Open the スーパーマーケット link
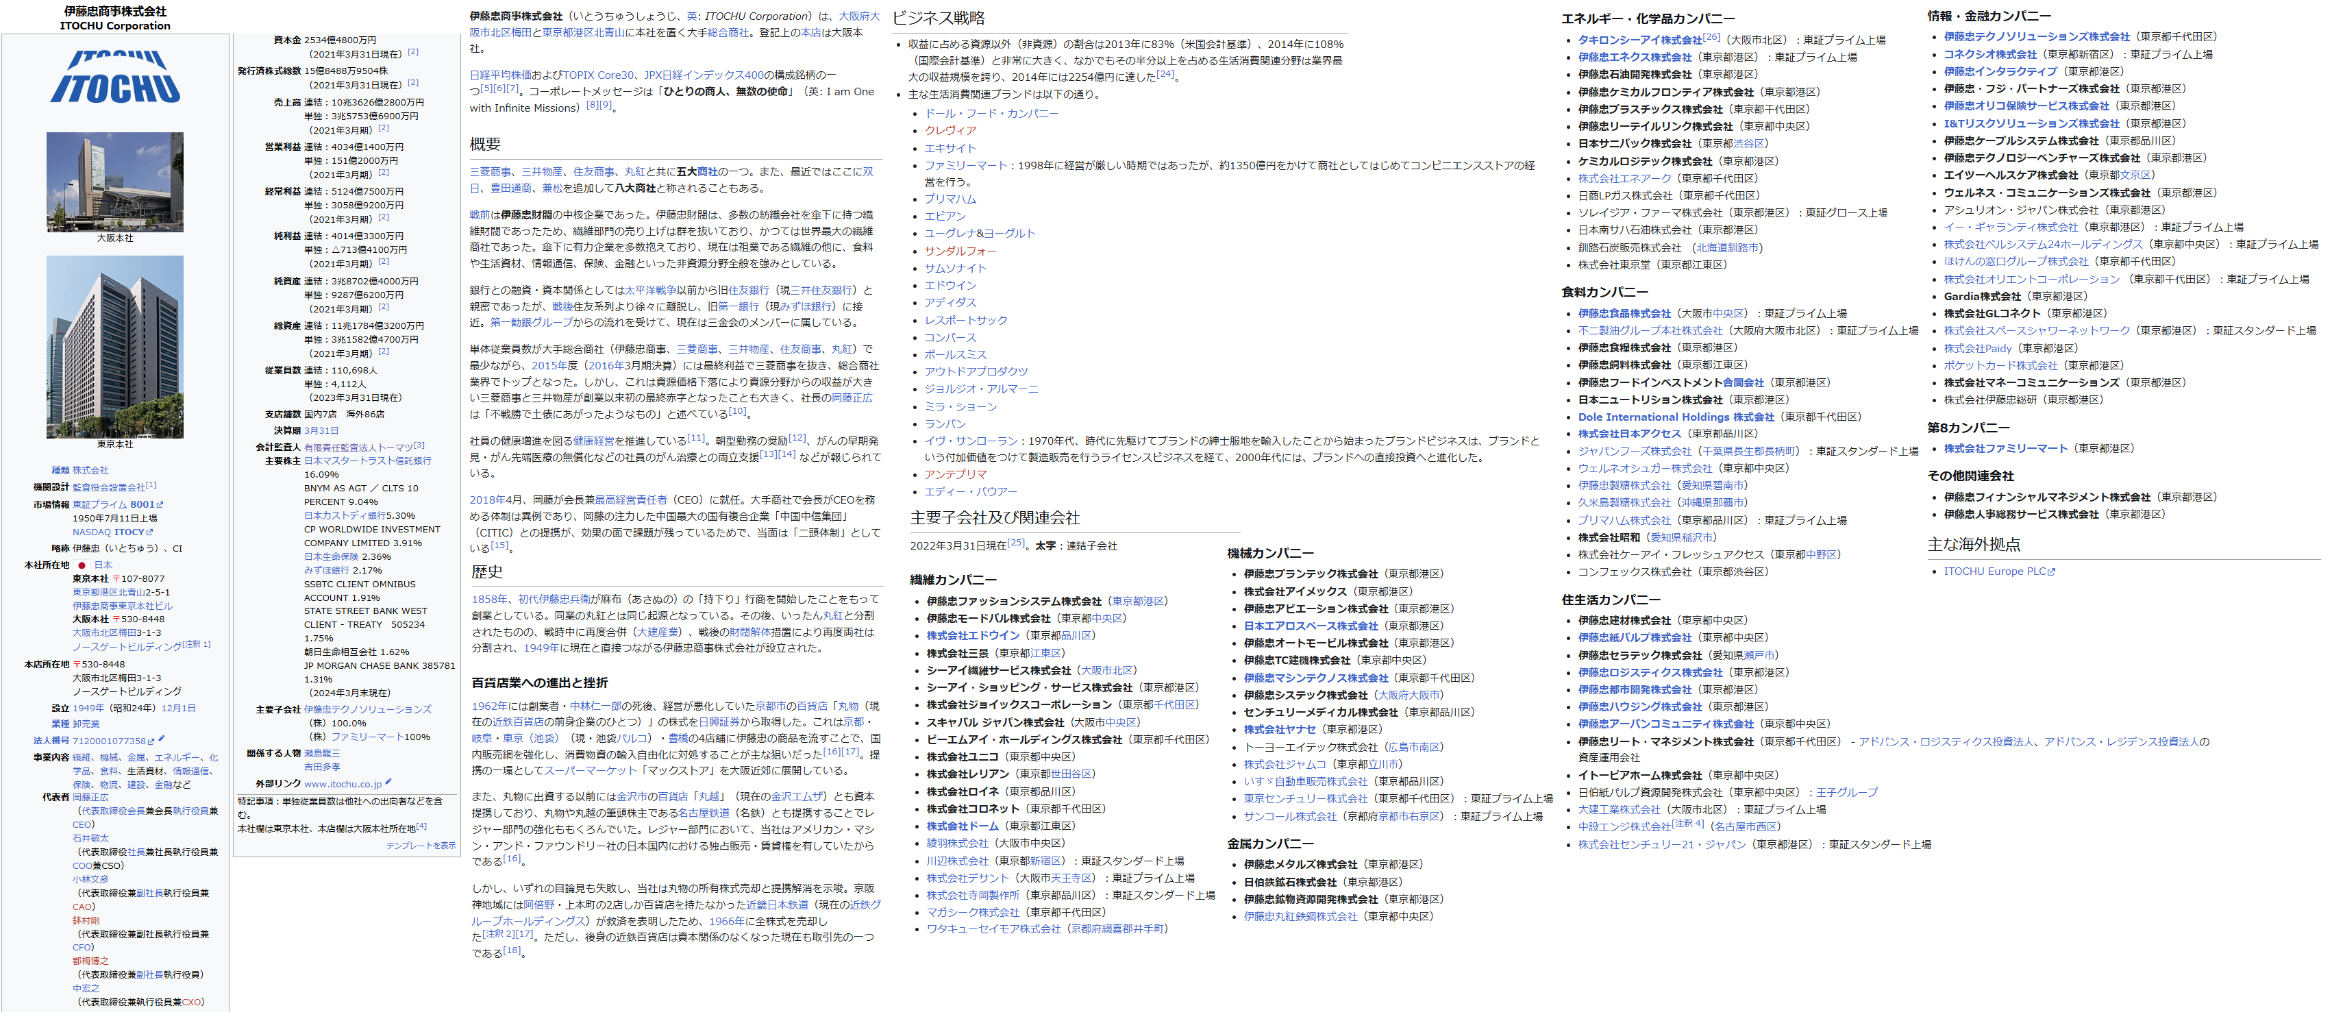The height and width of the screenshot is (1021, 2332). click(591, 771)
